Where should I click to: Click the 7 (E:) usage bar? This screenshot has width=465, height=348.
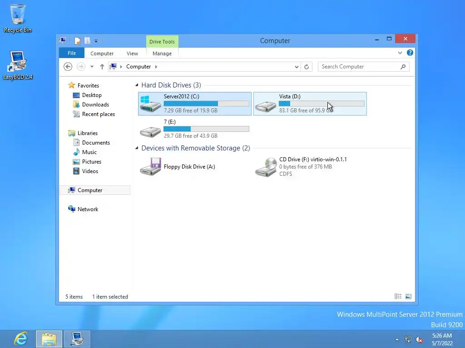[x=207, y=129]
